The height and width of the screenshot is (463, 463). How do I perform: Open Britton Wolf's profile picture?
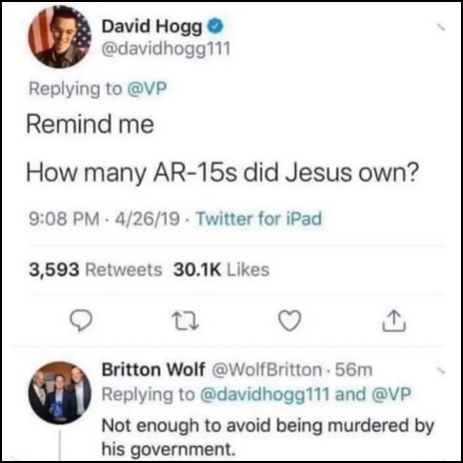pos(60,392)
